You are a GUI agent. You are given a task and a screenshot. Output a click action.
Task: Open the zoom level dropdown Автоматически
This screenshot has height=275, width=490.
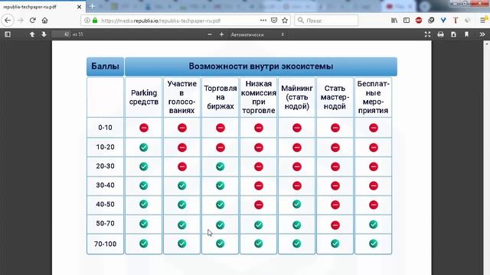click(x=257, y=34)
